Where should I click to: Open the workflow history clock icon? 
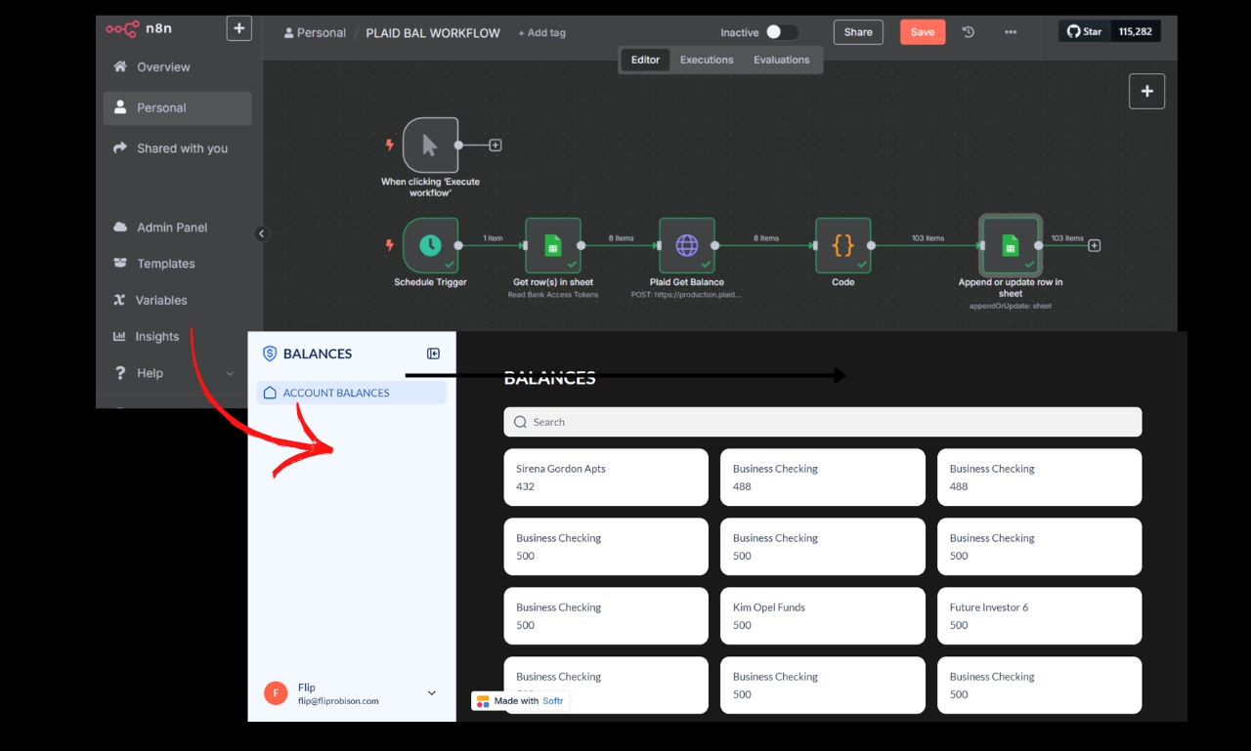pos(968,32)
